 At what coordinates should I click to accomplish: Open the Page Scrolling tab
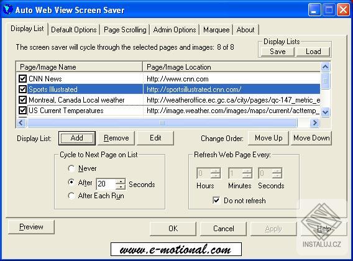(125, 30)
